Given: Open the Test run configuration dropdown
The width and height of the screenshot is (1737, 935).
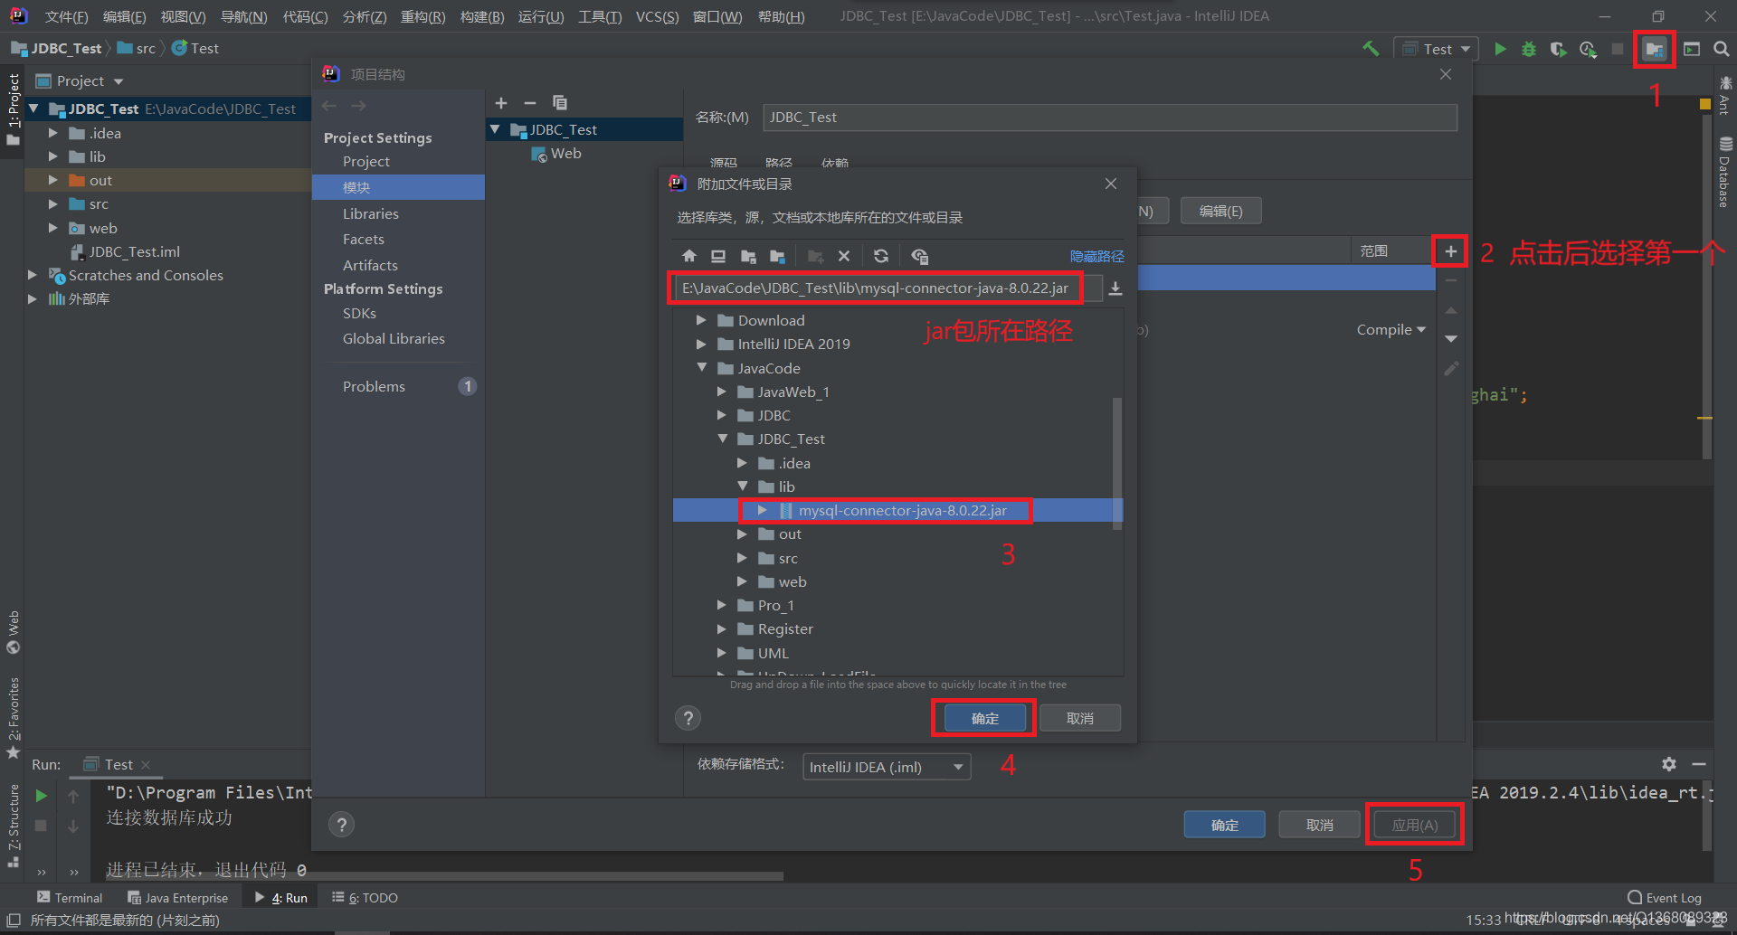Looking at the screenshot, I should [1437, 49].
